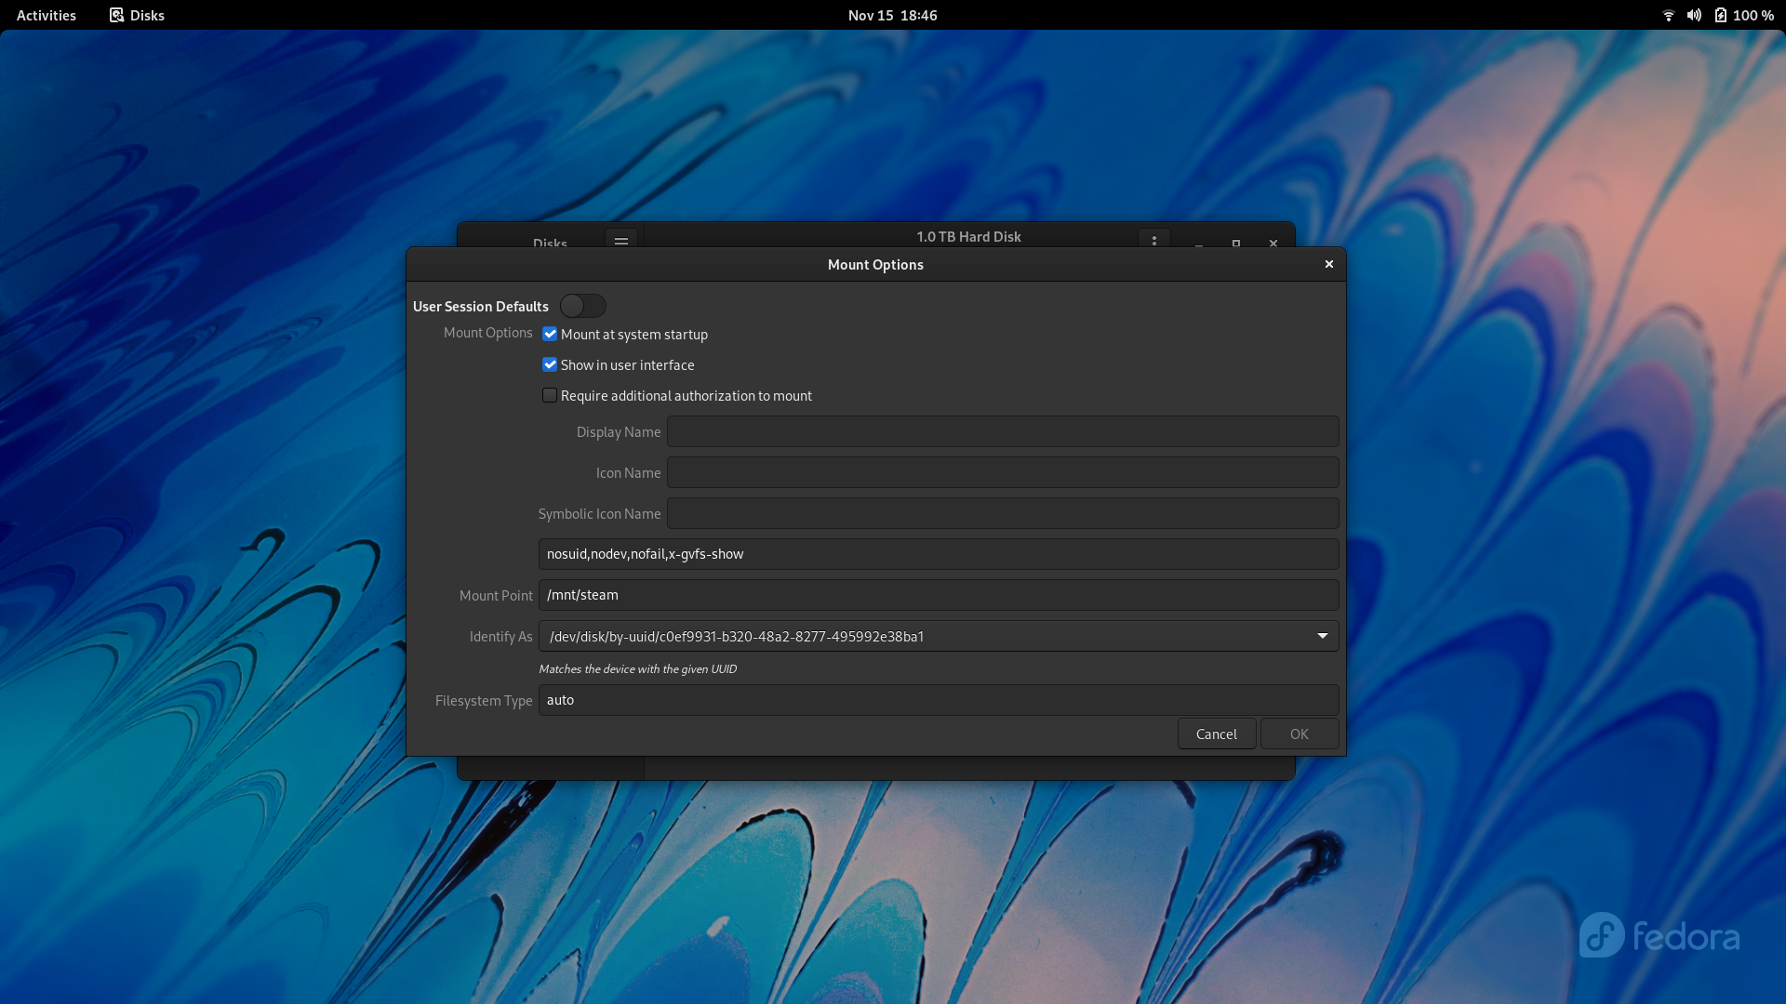1786x1004 pixels.
Task: Minimize the Disks window
Action: tap(1199, 244)
